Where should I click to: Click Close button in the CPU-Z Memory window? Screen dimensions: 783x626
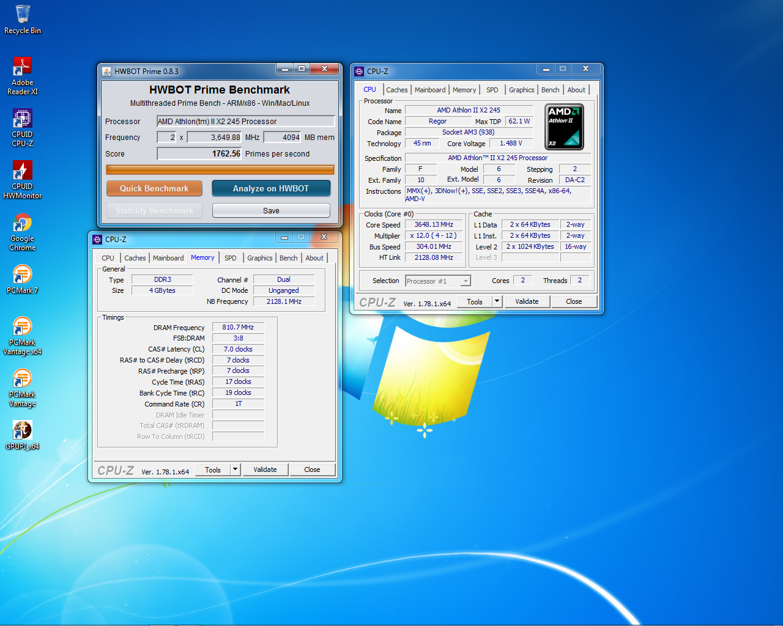point(312,469)
